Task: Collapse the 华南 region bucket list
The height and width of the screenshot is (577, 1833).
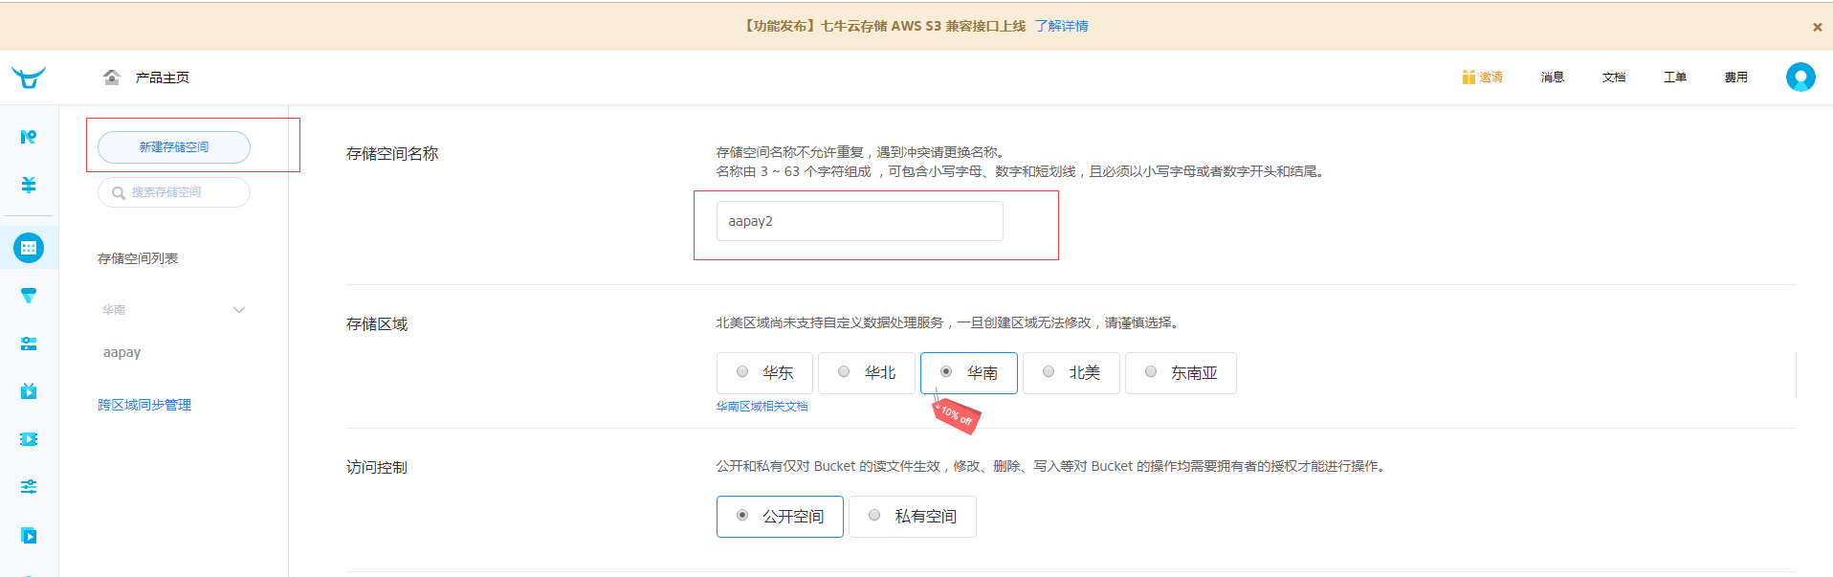Action: tap(239, 310)
